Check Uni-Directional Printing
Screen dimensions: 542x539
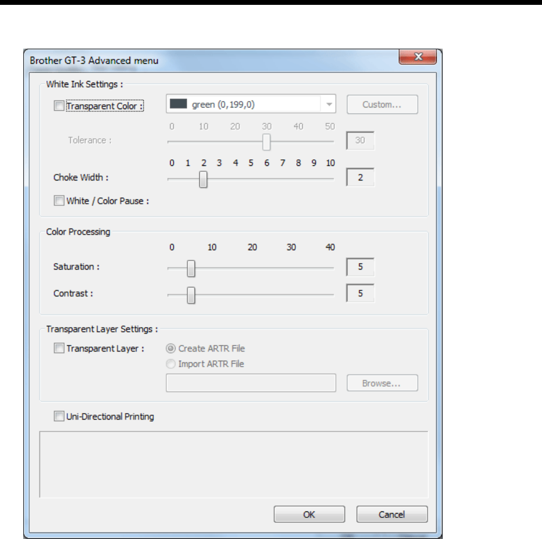point(59,416)
